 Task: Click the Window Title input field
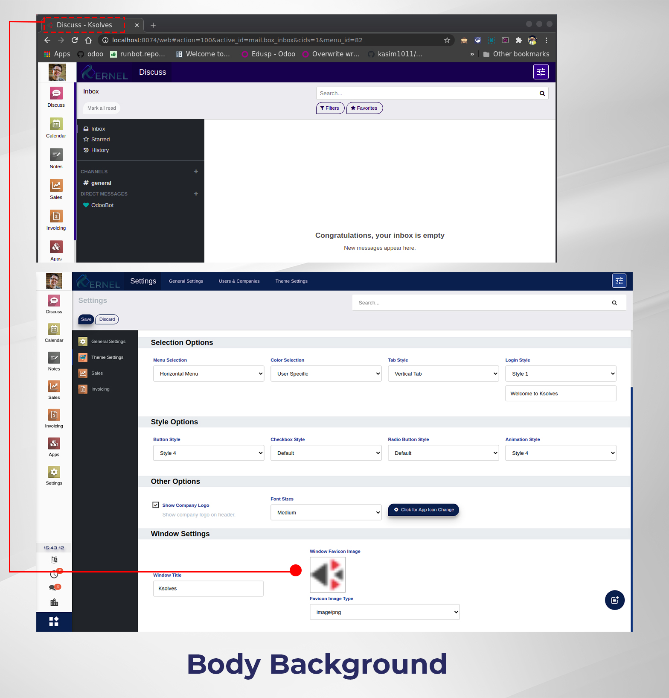(208, 588)
